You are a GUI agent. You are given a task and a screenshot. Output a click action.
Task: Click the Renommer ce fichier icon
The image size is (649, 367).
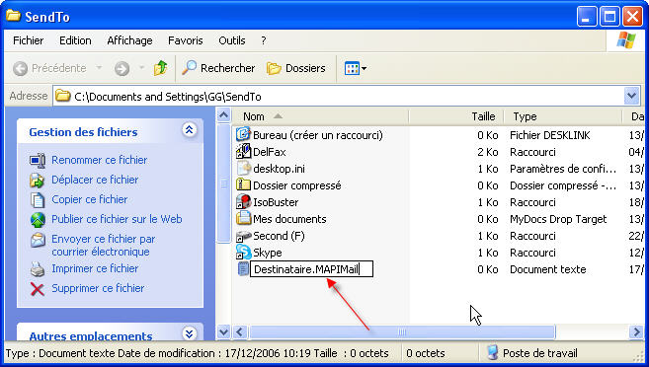click(38, 160)
